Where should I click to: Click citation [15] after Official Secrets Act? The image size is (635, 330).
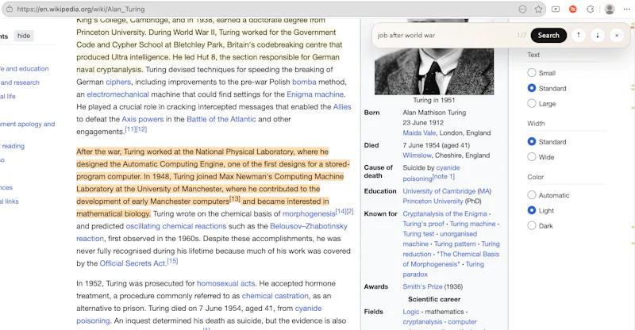point(172,261)
